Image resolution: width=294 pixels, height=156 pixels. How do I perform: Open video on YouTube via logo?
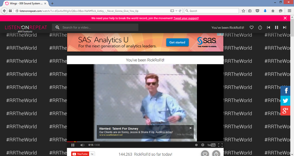[x=211, y=145]
